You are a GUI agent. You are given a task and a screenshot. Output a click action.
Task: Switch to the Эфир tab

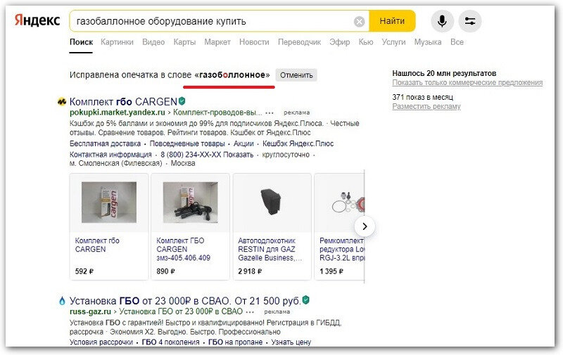click(x=340, y=42)
